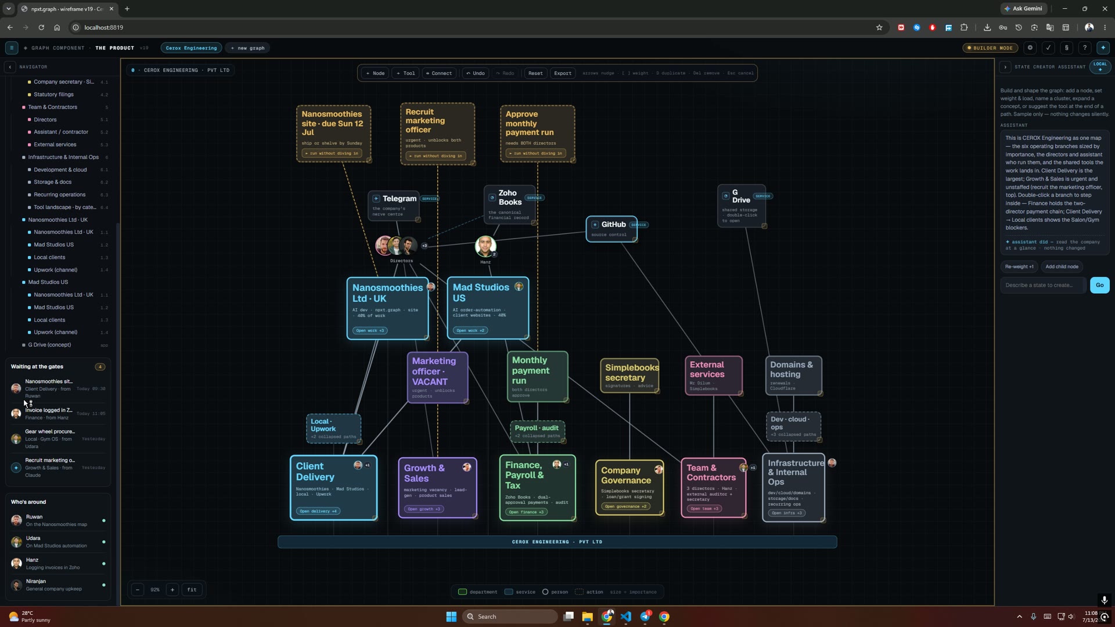Click the Export toolbar button
The width and height of the screenshot is (1115, 627).
pos(563,73)
